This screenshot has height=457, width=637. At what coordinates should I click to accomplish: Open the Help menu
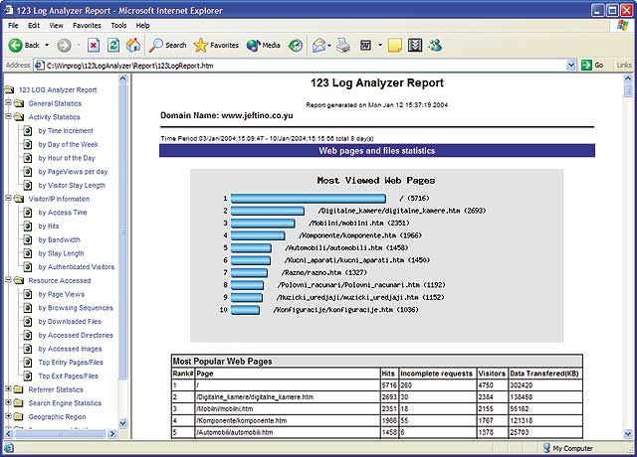(142, 25)
